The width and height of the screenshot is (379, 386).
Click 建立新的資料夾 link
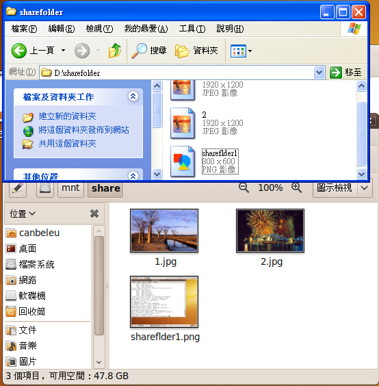tap(67, 116)
